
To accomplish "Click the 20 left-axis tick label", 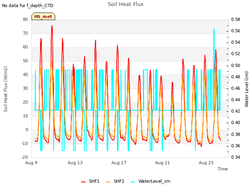I will (x=25, y=102).
